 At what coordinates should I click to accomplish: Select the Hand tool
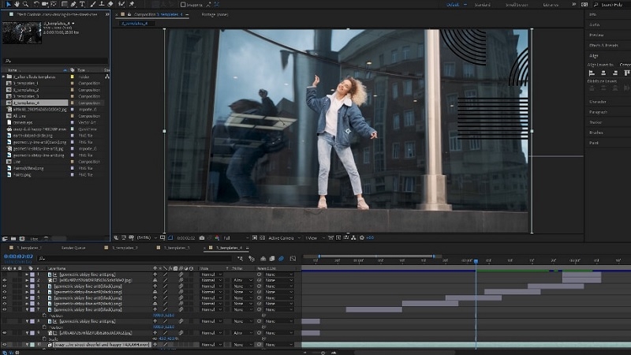click(x=17, y=4)
